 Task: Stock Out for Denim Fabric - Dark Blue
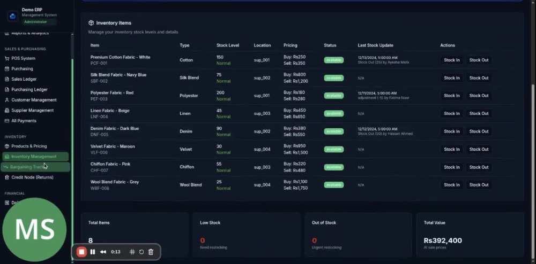479,131
